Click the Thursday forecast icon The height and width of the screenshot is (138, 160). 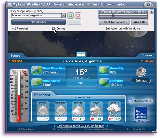click(79, 111)
